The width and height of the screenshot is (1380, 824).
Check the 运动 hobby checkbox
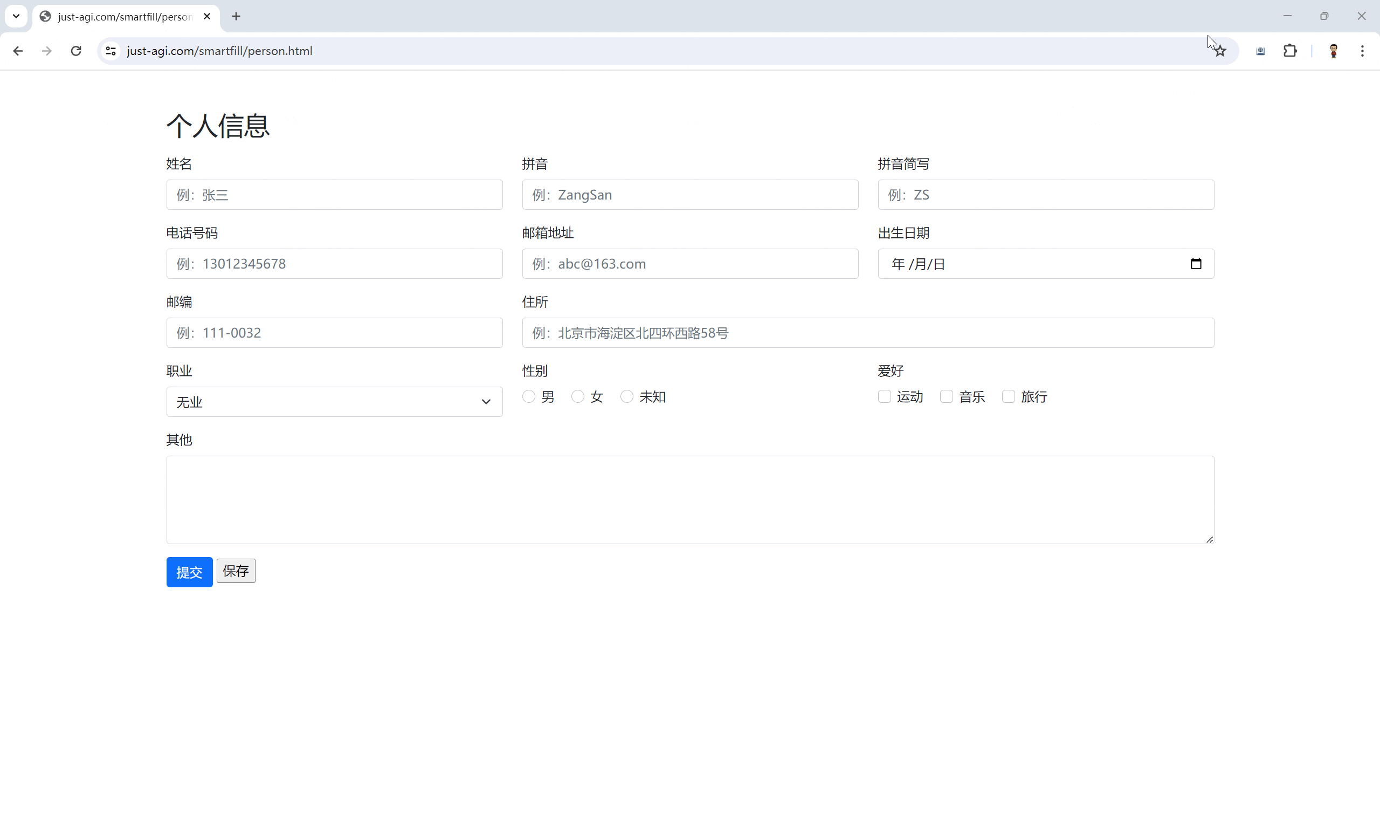[884, 396]
